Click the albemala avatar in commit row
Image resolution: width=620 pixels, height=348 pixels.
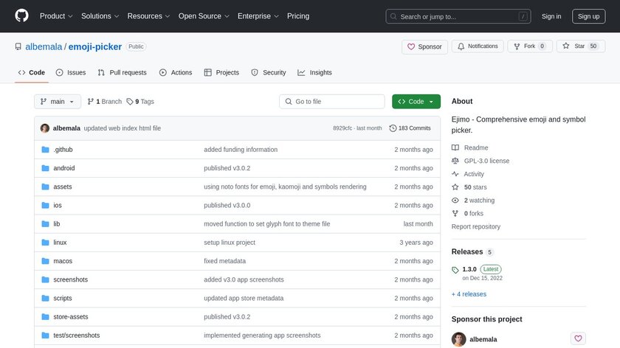coord(45,128)
